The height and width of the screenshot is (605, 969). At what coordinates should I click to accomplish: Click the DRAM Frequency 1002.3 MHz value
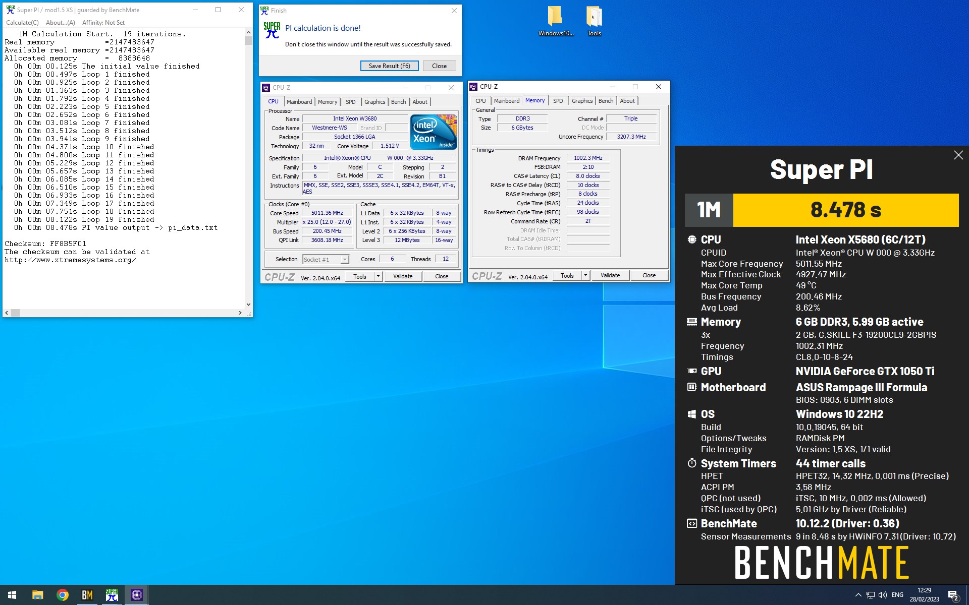[x=588, y=158]
